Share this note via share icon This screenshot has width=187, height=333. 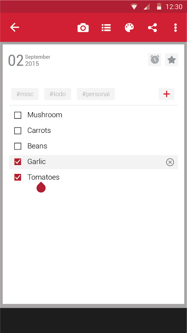(x=152, y=28)
